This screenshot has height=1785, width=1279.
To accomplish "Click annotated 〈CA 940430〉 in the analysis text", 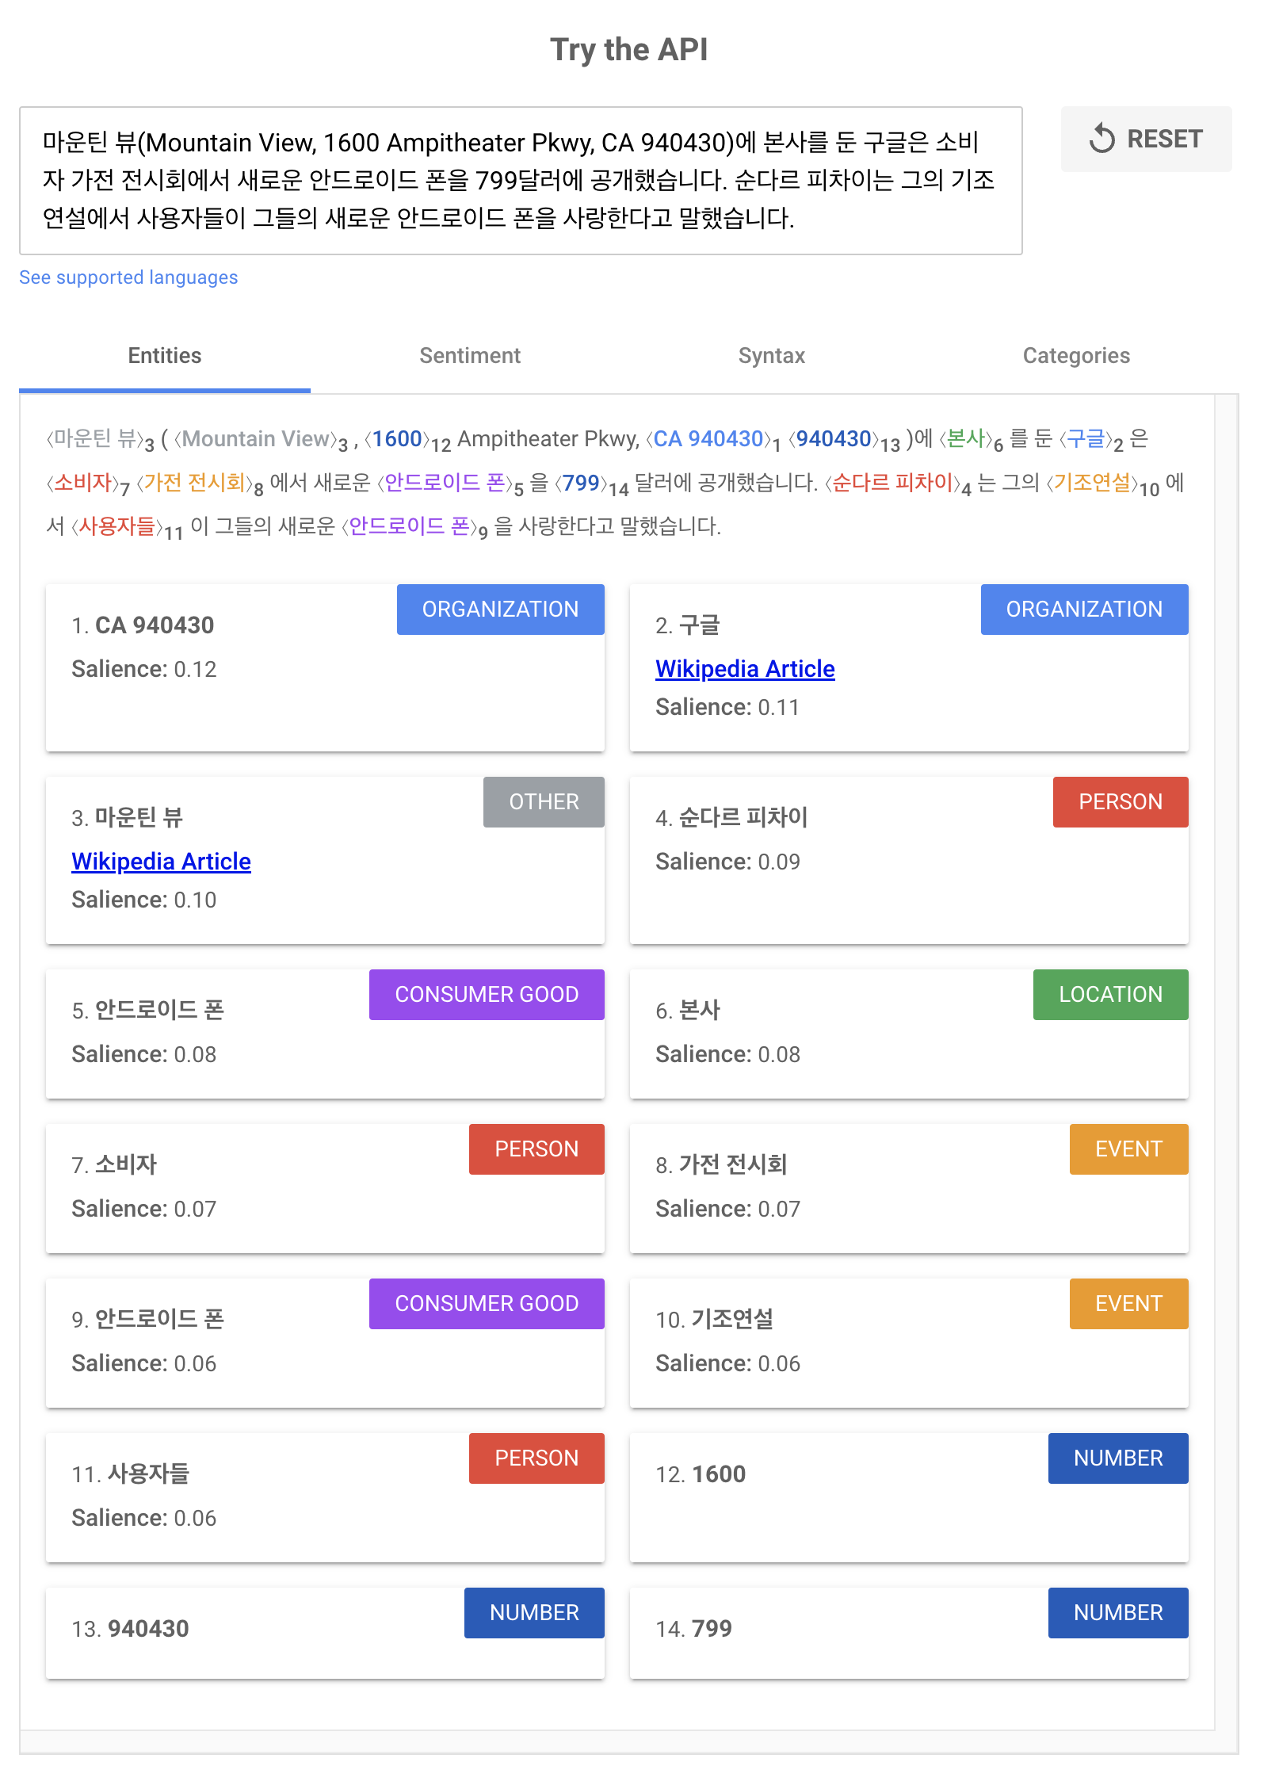I will 708,439.
